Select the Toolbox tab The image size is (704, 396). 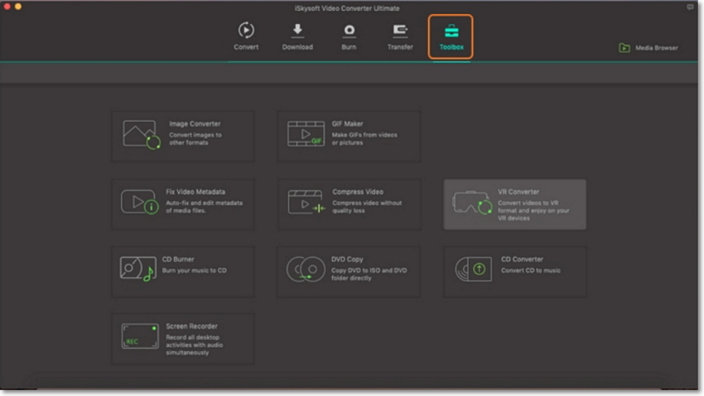[451, 36]
